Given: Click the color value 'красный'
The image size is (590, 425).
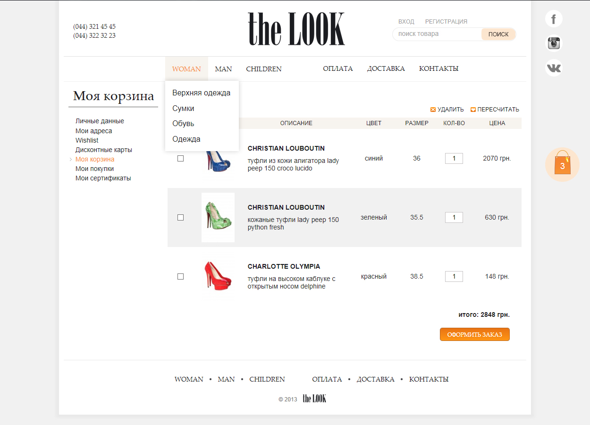Looking at the screenshot, I should coord(374,277).
